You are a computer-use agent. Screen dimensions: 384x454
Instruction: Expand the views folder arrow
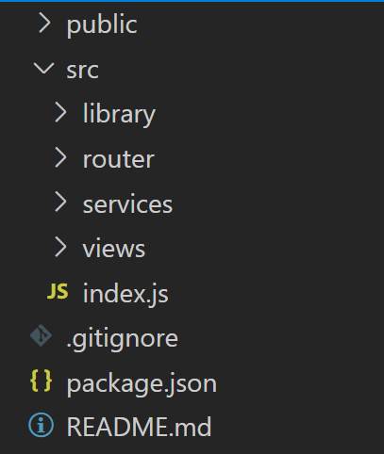pyautogui.click(x=60, y=247)
